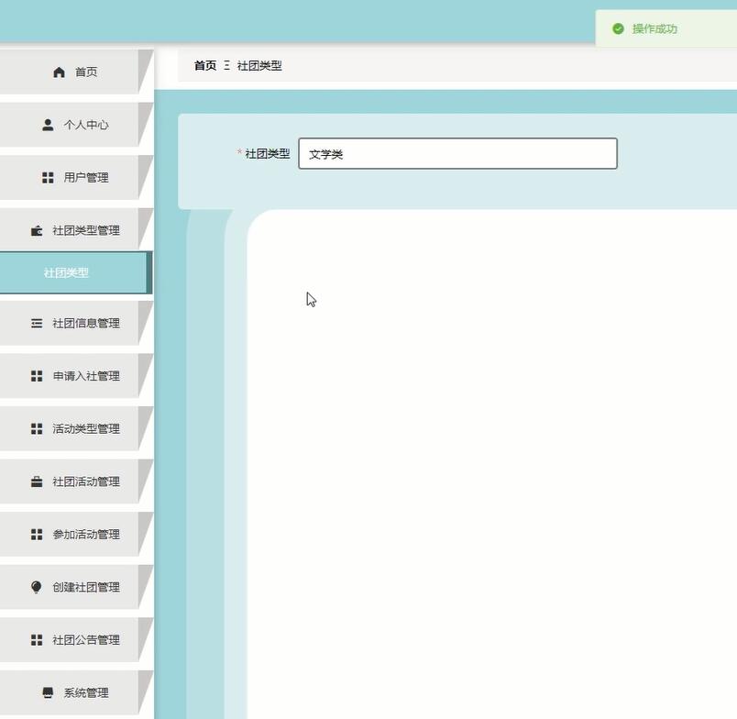The width and height of the screenshot is (737, 719).
Task: Click 社团类型 in the breadcrumb
Action: click(258, 65)
